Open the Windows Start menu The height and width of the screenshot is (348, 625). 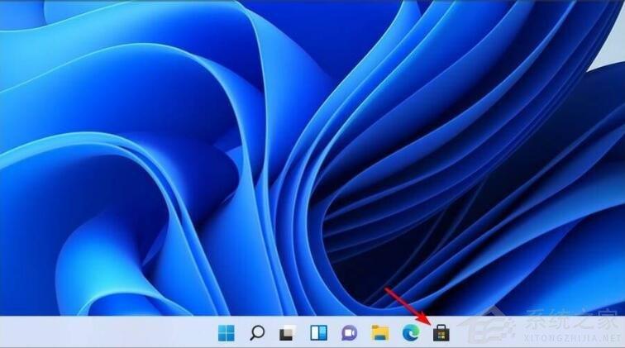click(227, 333)
